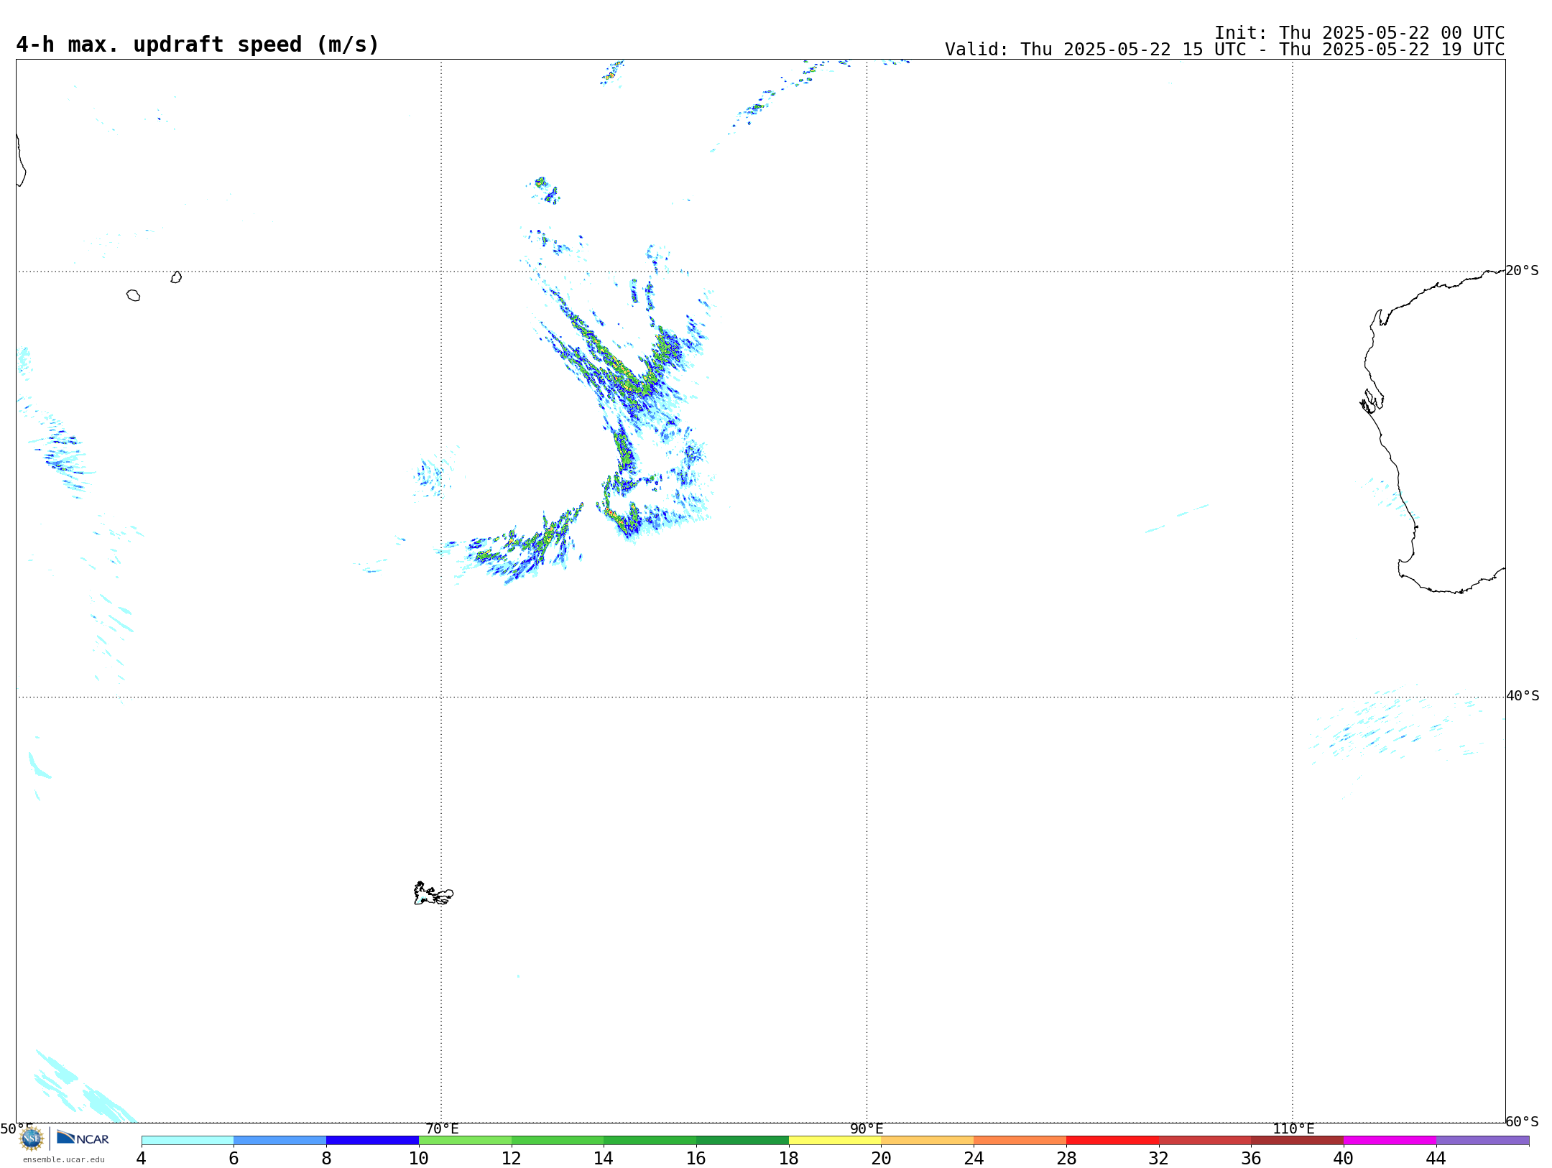
Task: Click the 'Valid:' time range text line
Action: click(x=1224, y=50)
